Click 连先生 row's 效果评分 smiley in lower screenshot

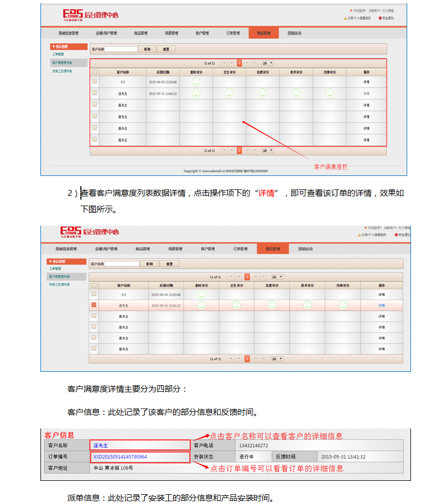pyautogui.click(x=342, y=305)
